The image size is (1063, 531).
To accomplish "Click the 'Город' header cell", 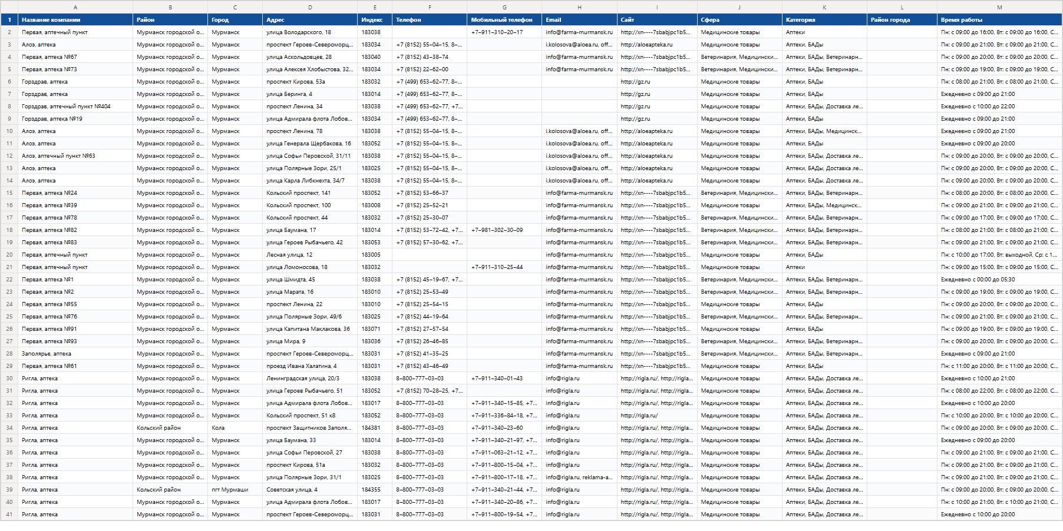I will [235, 20].
